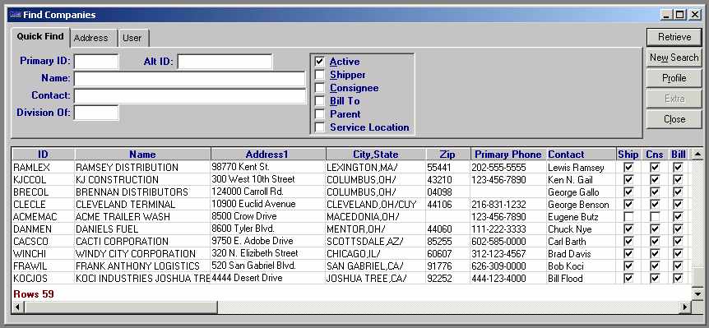Image resolution: width=709 pixels, height=328 pixels.
Task: Click the Find Companies title bar icon
Action: pos(16,15)
